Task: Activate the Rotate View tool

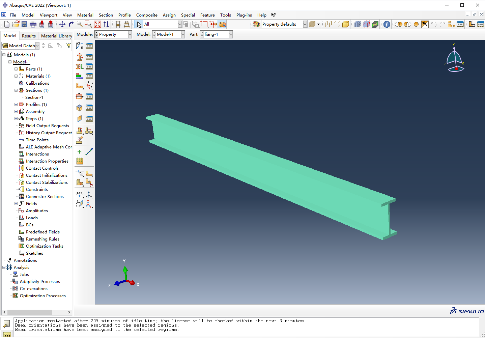Action: click(x=71, y=24)
